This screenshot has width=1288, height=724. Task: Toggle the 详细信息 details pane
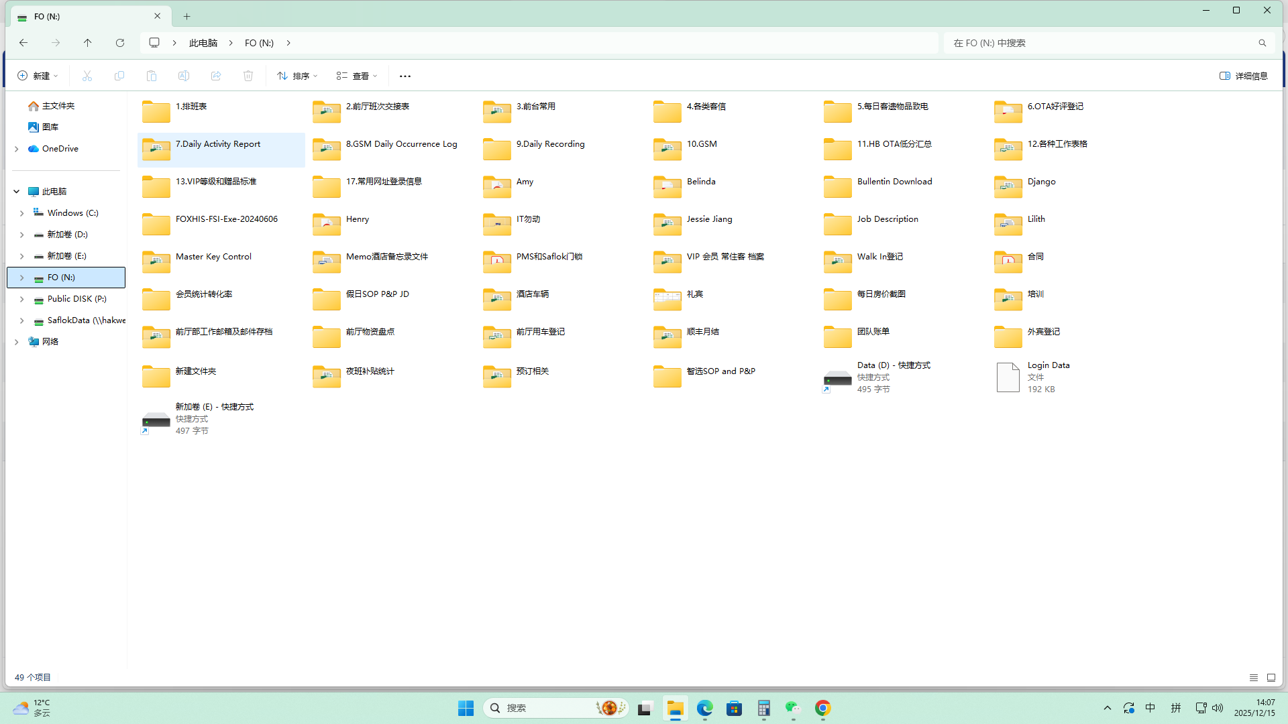point(1244,76)
